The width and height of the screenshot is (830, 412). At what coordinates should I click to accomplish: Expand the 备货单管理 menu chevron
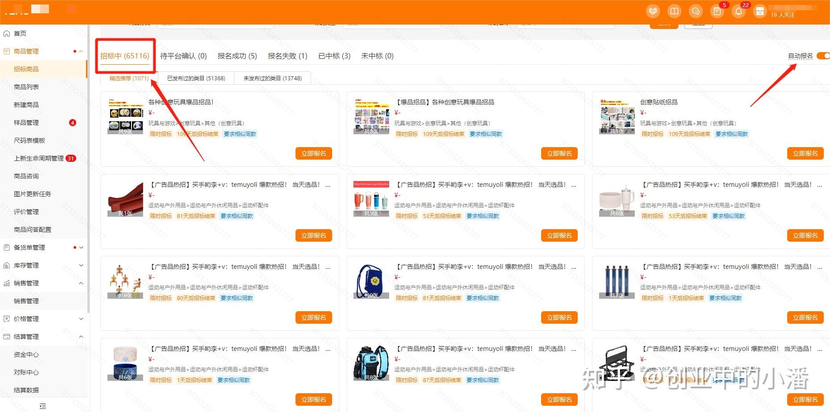pos(81,247)
